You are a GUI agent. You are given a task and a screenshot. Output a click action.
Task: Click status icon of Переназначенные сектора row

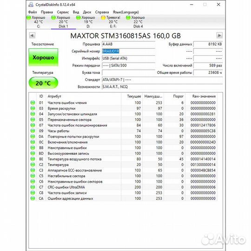coord(33,119)
